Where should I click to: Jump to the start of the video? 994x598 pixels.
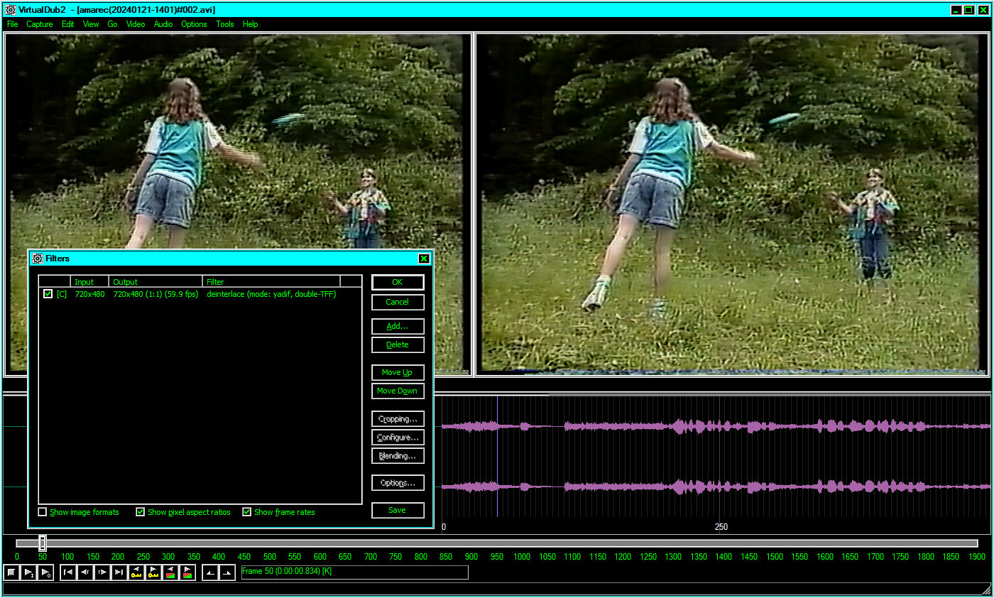point(68,572)
